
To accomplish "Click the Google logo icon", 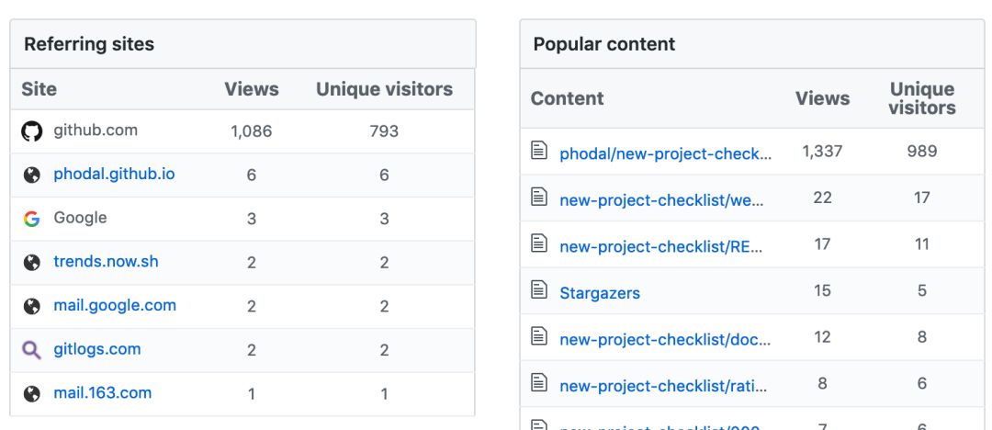I will (x=32, y=219).
